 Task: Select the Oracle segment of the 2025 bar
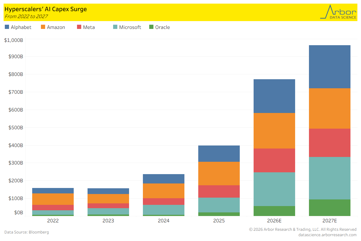(x=219, y=214)
